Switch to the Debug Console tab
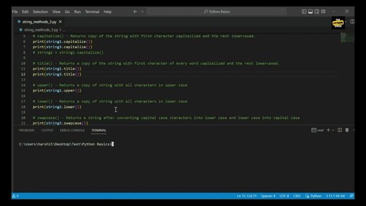The height and width of the screenshot is (206, 366). click(x=72, y=130)
